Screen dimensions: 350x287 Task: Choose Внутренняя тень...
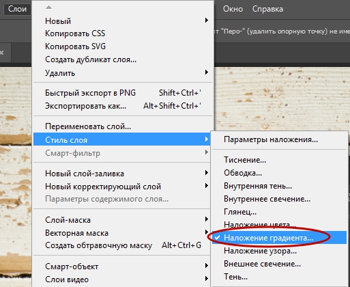point(279,186)
